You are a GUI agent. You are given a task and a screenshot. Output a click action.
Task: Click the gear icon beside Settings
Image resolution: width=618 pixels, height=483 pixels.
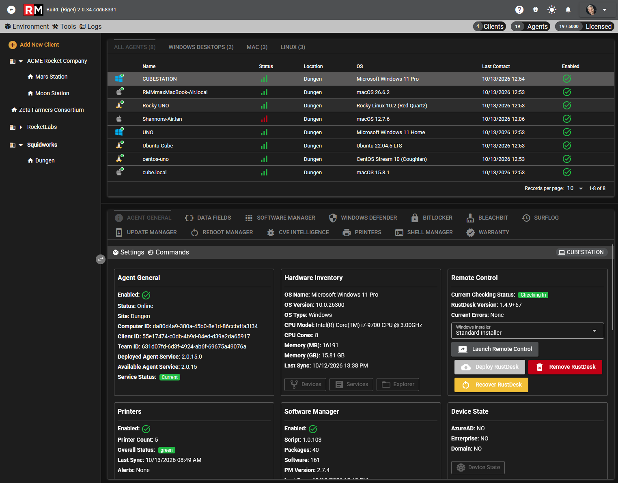pos(116,252)
